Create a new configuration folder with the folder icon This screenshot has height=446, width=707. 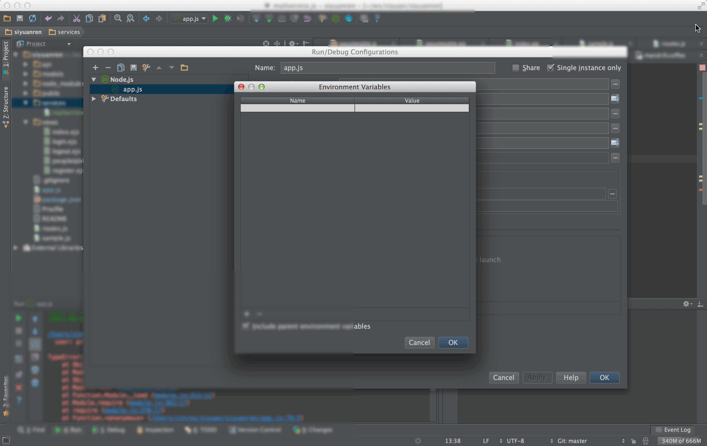(x=184, y=68)
